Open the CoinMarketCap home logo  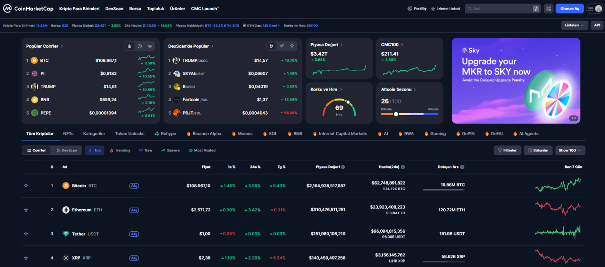[28, 9]
